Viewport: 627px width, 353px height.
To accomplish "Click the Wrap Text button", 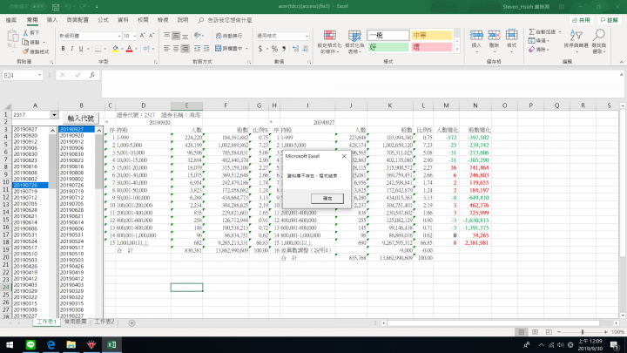I will [x=229, y=36].
